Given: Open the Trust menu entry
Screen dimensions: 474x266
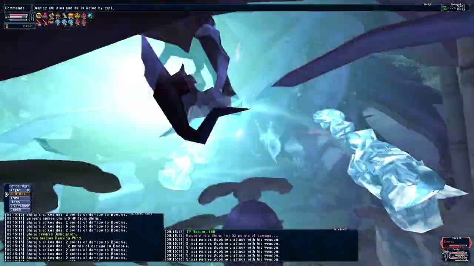Looking at the screenshot, I should (x=20, y=198).
